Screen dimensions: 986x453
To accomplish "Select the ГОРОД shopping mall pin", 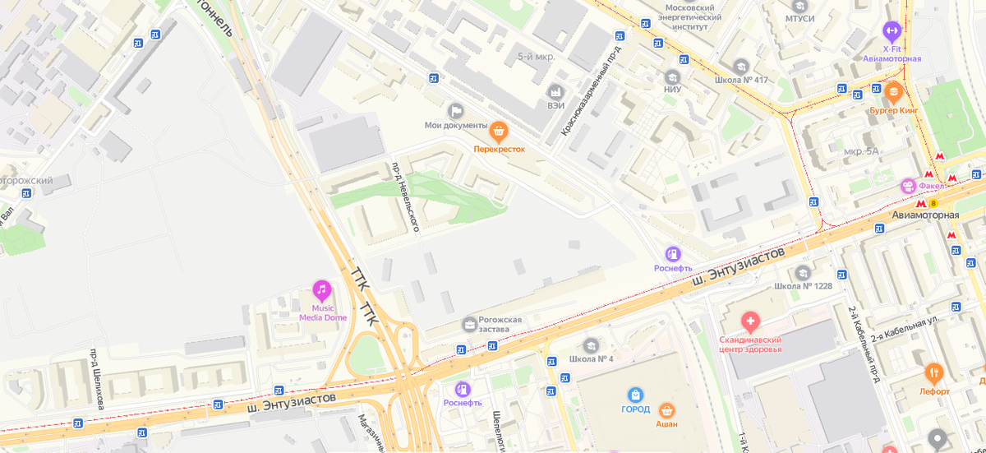I will click(635, 395).
